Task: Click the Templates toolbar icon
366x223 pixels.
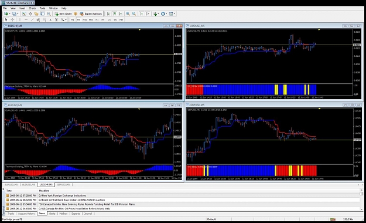Action: click(x=171, y=14)
